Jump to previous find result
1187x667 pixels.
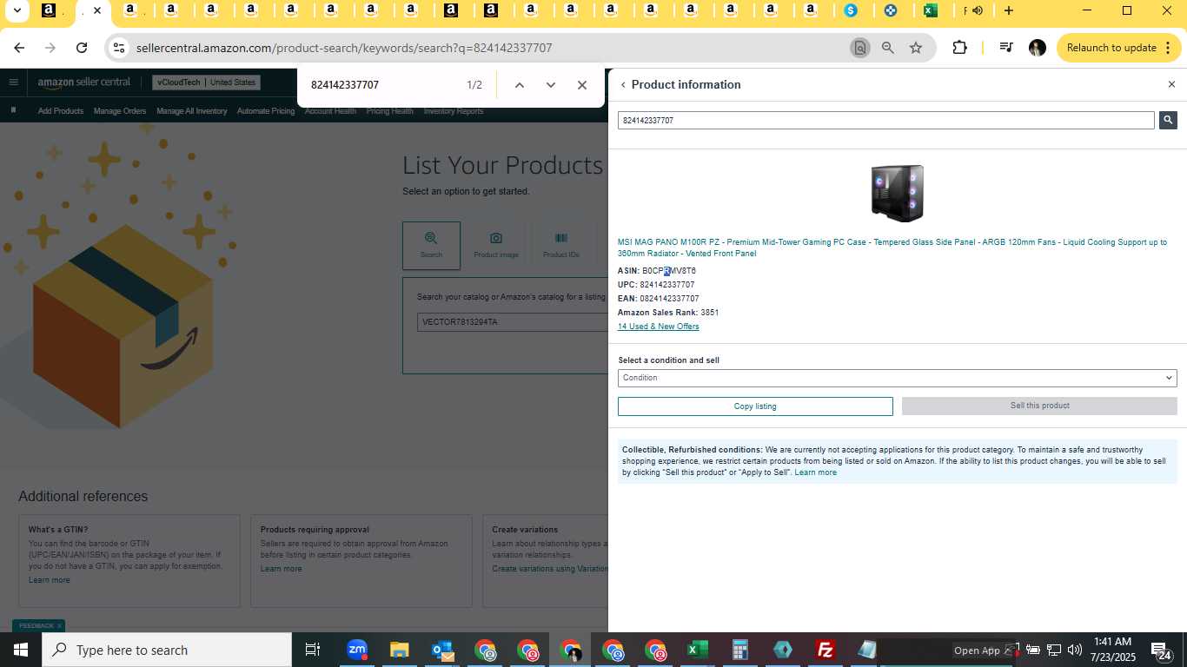(519, 85)
